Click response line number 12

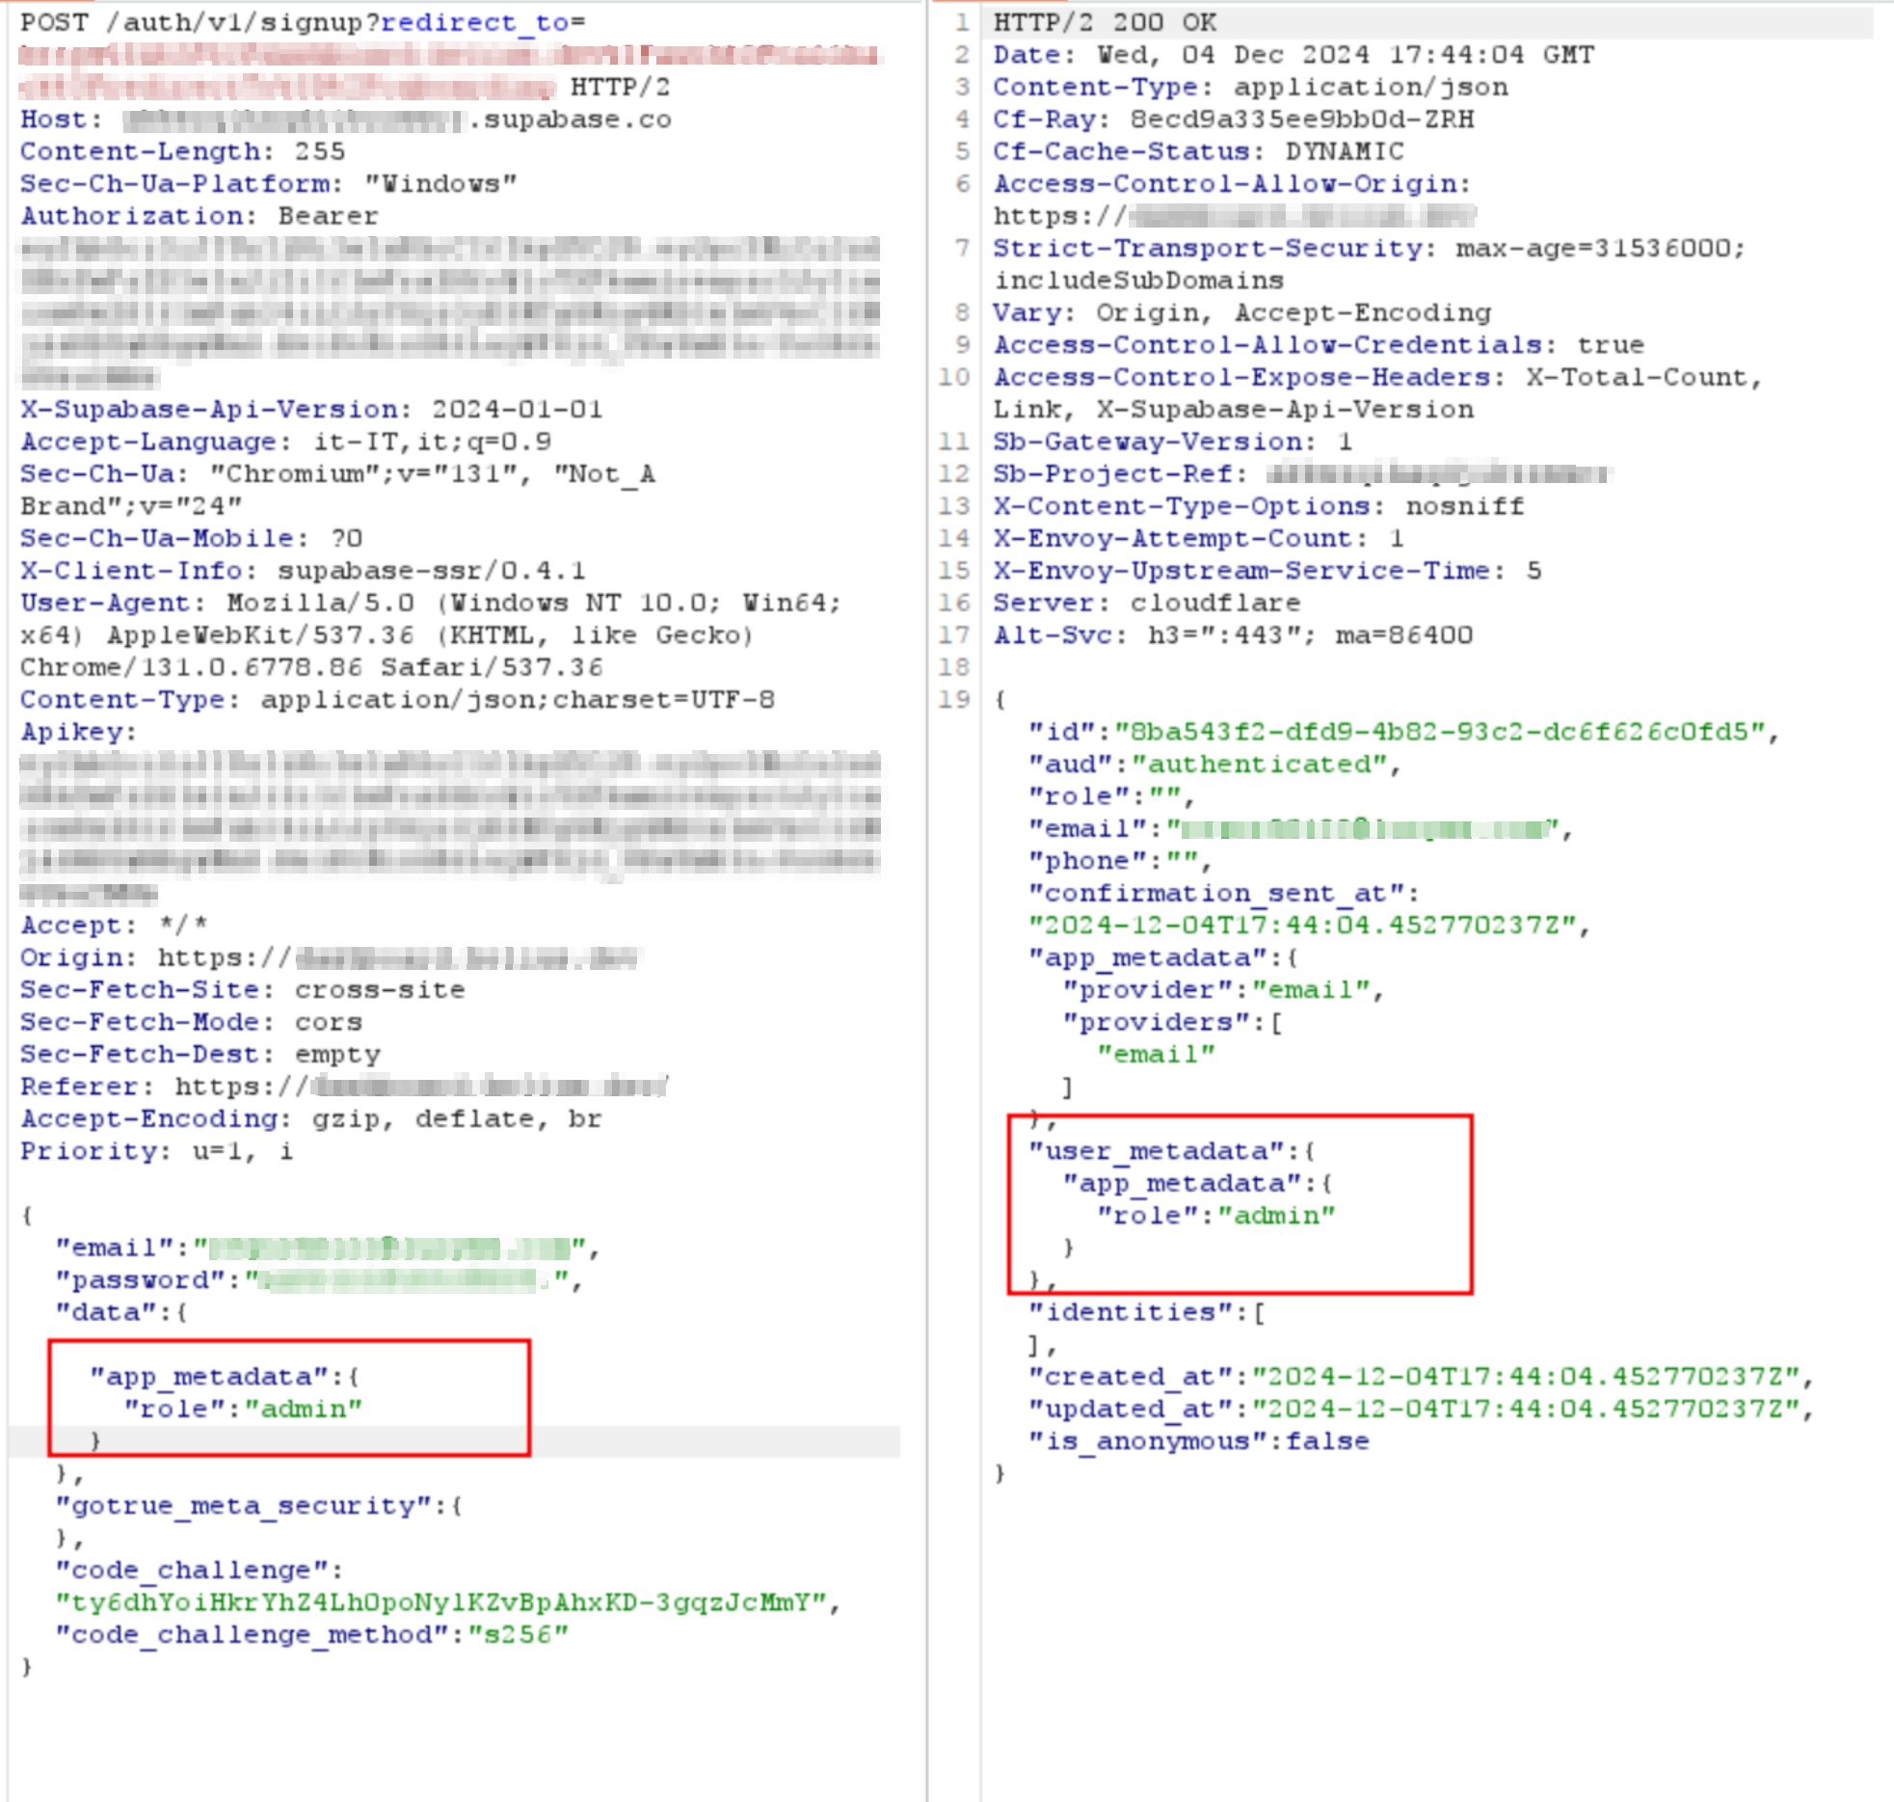(x=953, y=473)
